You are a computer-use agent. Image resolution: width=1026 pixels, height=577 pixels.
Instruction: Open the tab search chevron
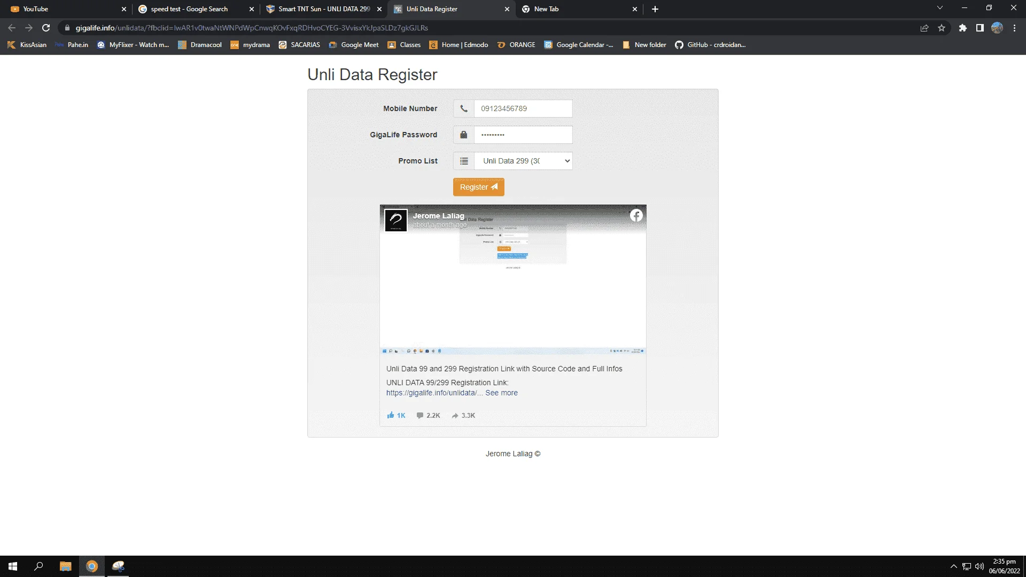click(939, 8)
